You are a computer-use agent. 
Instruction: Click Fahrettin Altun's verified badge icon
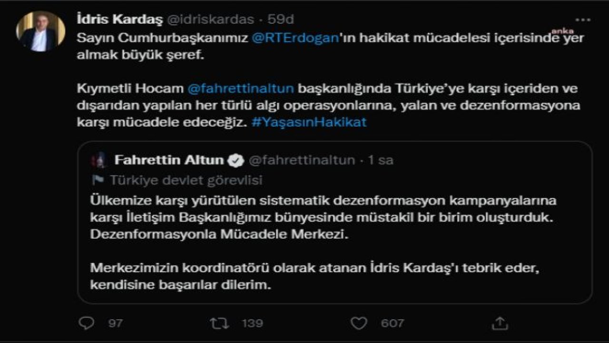point(236,161)
